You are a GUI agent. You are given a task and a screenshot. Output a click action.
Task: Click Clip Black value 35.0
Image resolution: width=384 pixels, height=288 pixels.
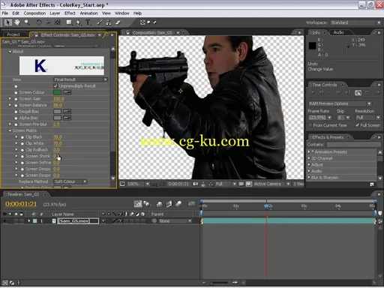point(58,137)
